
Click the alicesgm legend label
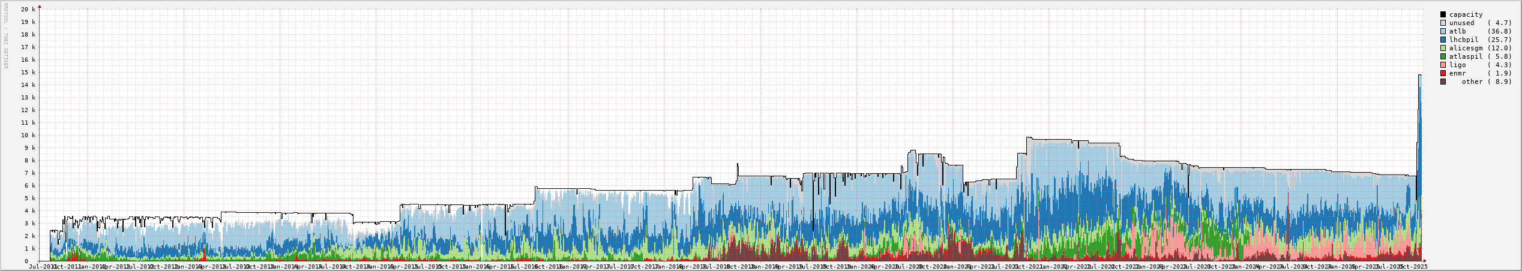[1466, 48]
